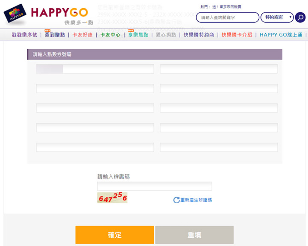
Task: Click the third row left coupon field
Action: [x=95, y=108]
